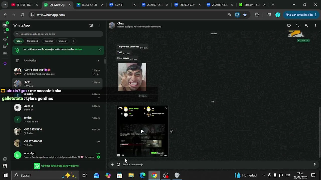The image size is (321, 180).
Task: Filter chats by Favoritos
Action: [x=48, y=41]
